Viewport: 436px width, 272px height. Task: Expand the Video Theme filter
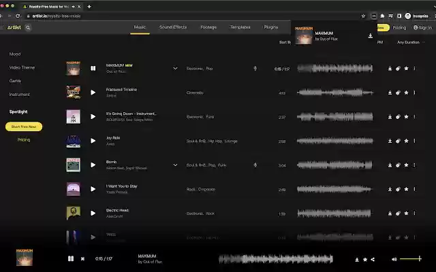(x=22, y=67)
